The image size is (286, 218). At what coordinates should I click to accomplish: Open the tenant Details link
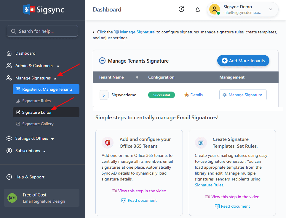point(196,95)
